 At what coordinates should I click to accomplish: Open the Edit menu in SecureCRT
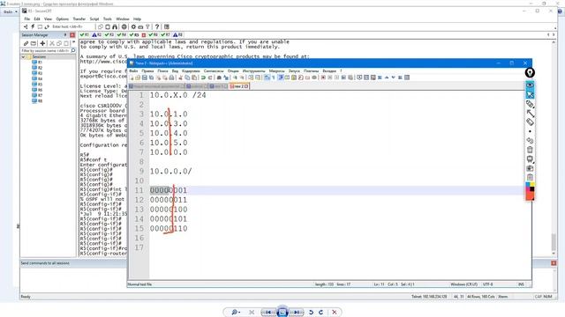pos(37,19)
